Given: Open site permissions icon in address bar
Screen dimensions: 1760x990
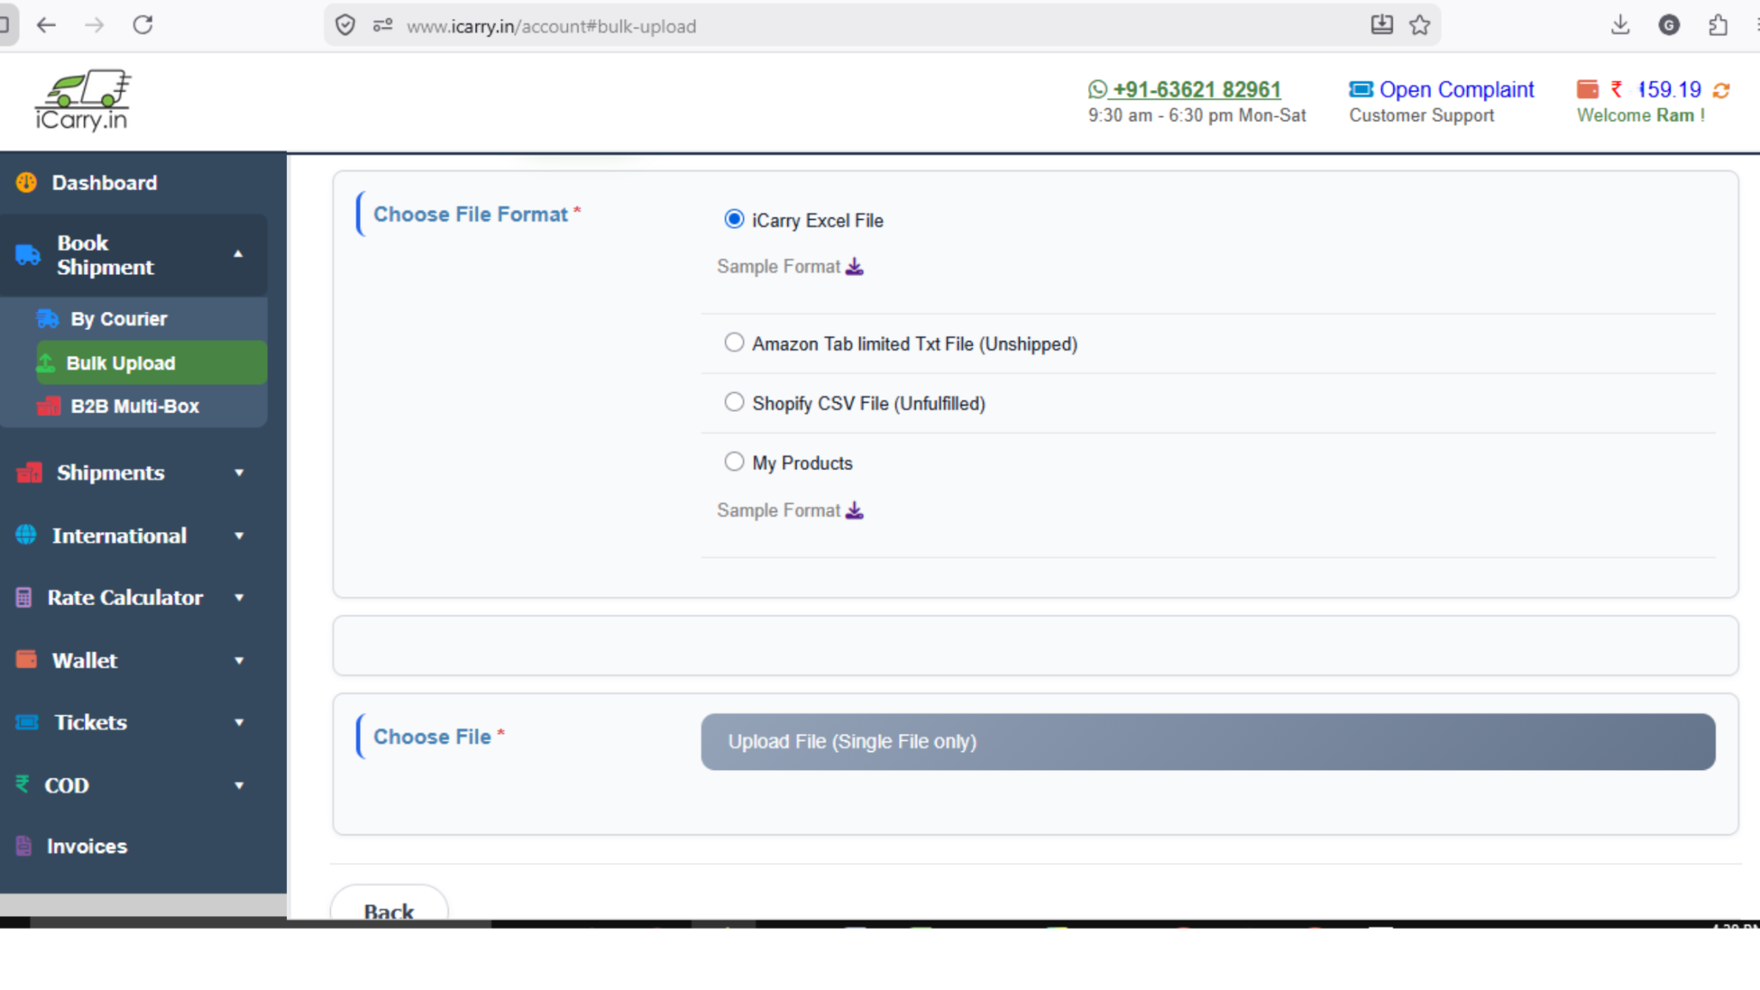Looking at the screenshot, I should (382, 26).
